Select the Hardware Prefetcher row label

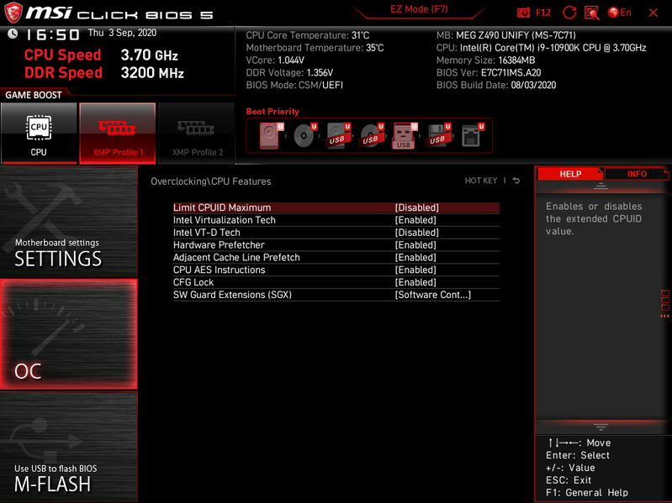[219, 245]
